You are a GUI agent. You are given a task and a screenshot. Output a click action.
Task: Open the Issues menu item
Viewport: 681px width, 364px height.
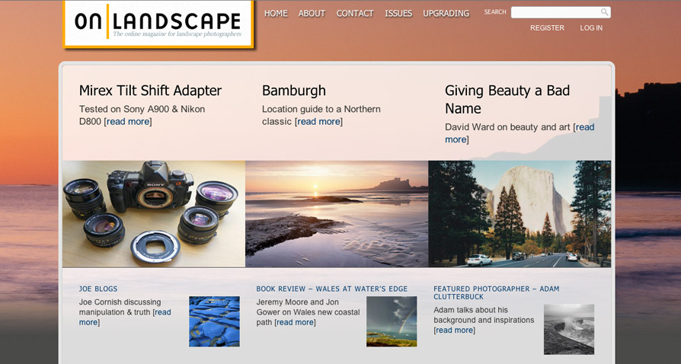pos(398,14)
